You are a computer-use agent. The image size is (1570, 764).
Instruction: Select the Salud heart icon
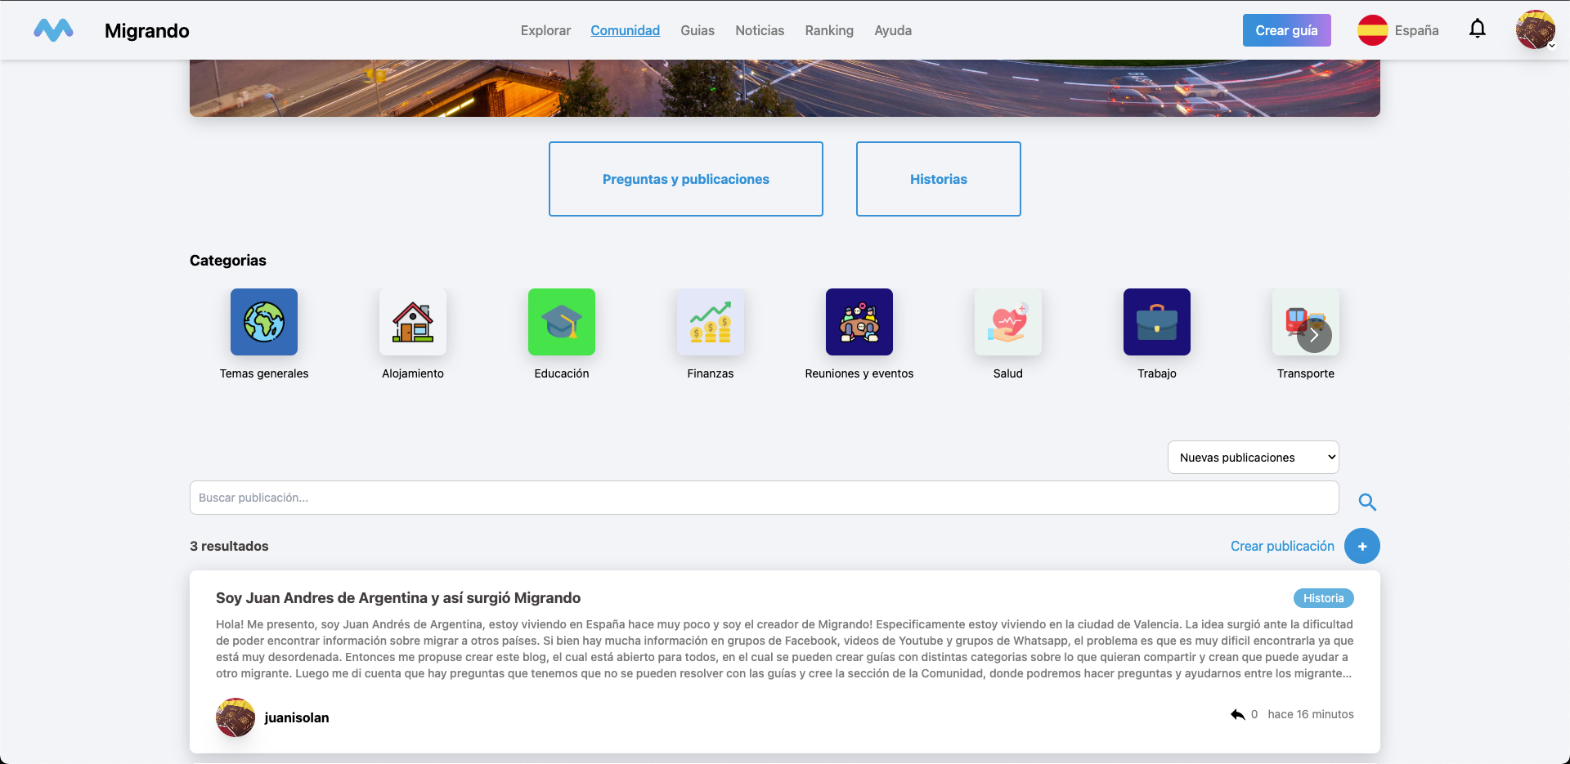(1008, 322)
